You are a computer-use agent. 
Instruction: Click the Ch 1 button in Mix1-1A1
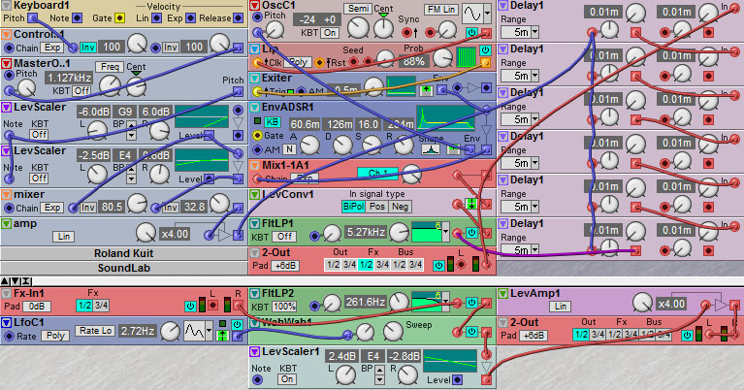(x=376, y=174)
